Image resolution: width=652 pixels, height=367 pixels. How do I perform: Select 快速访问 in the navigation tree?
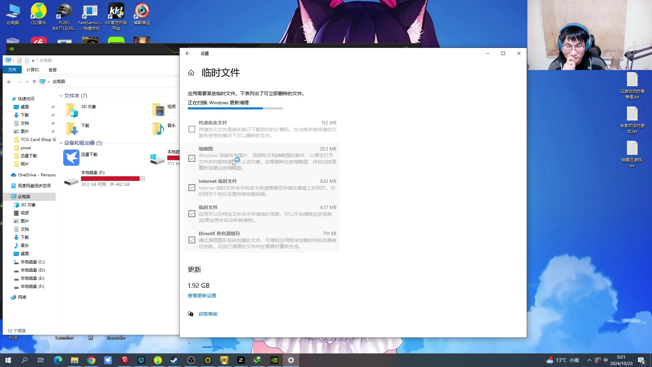tap(26, 99)
